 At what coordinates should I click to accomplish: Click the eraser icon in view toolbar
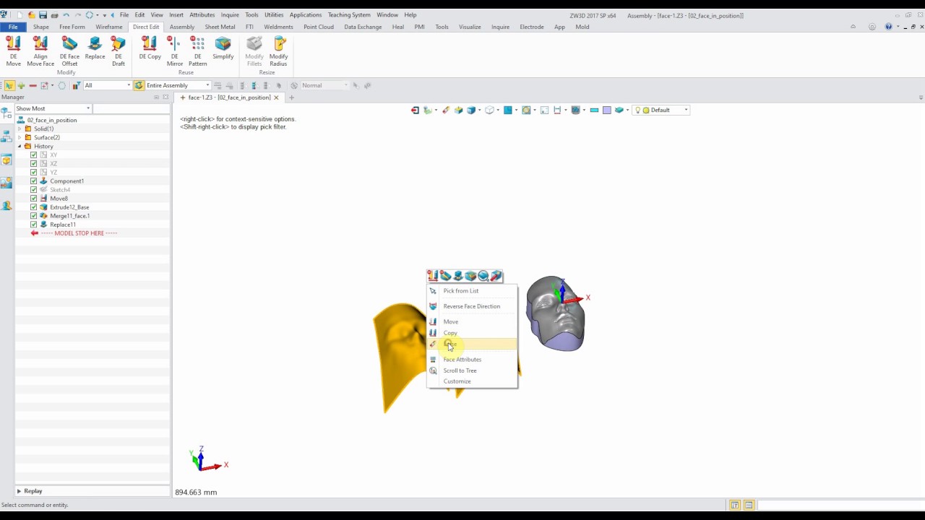(446, 110)
